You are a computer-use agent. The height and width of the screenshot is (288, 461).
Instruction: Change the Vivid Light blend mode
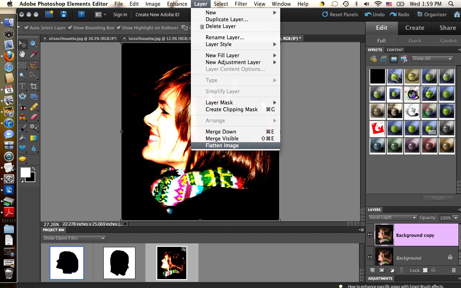pos(393,217)
